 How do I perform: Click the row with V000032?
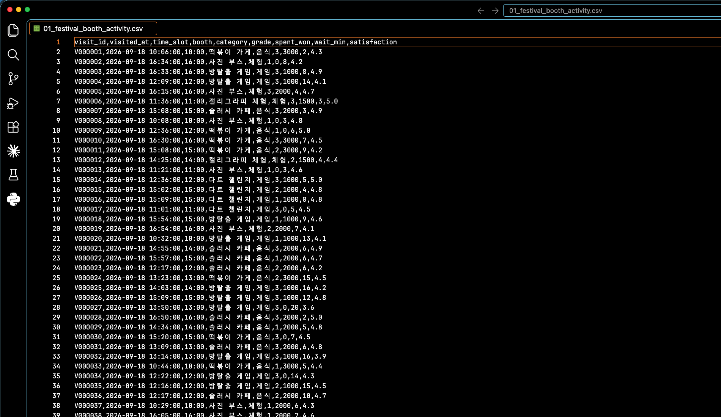coord(200,356)
